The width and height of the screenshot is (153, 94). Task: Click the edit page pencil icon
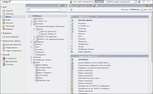[x=90, y=6]
